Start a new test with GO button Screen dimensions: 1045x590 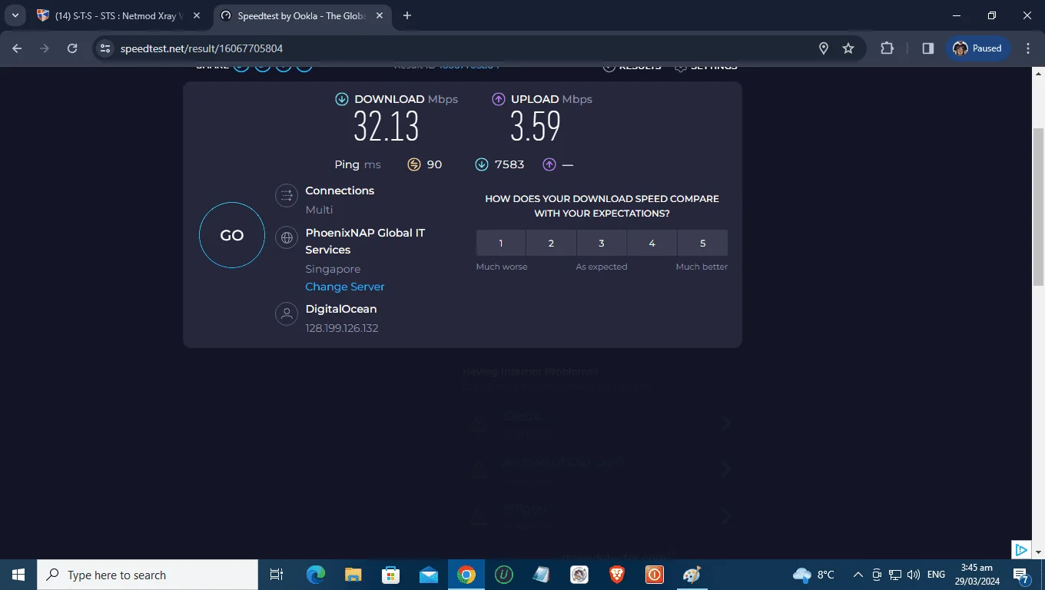click(232, 235)
